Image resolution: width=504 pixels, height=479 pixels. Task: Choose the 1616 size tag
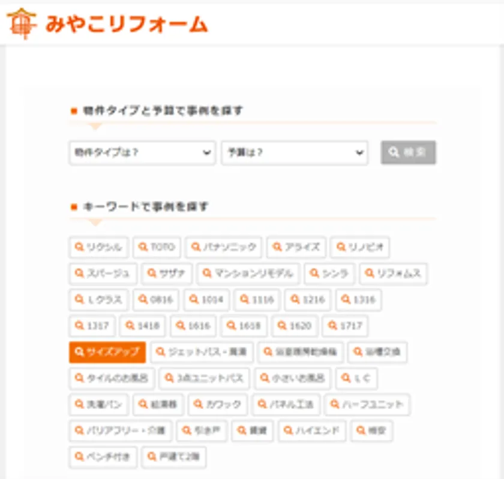[193, 326]
